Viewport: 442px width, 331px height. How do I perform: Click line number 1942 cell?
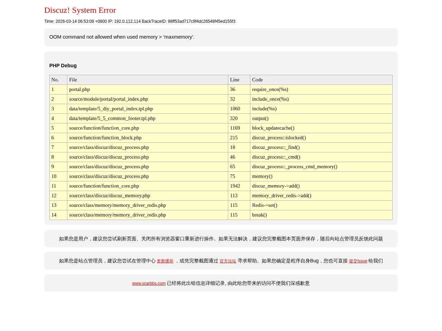[x=235, y=186]
